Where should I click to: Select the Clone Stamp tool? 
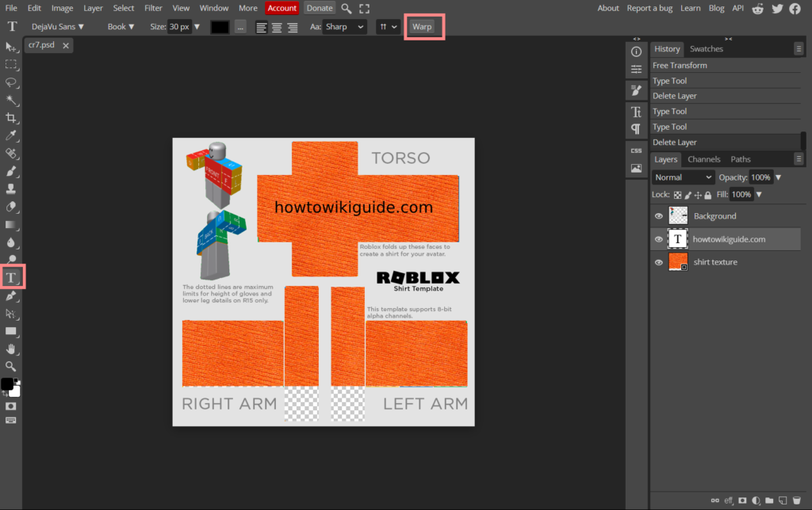tap(10, 188)
